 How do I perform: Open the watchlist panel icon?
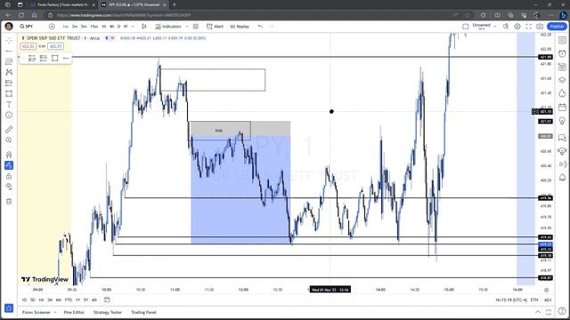[x=562, y=40]
